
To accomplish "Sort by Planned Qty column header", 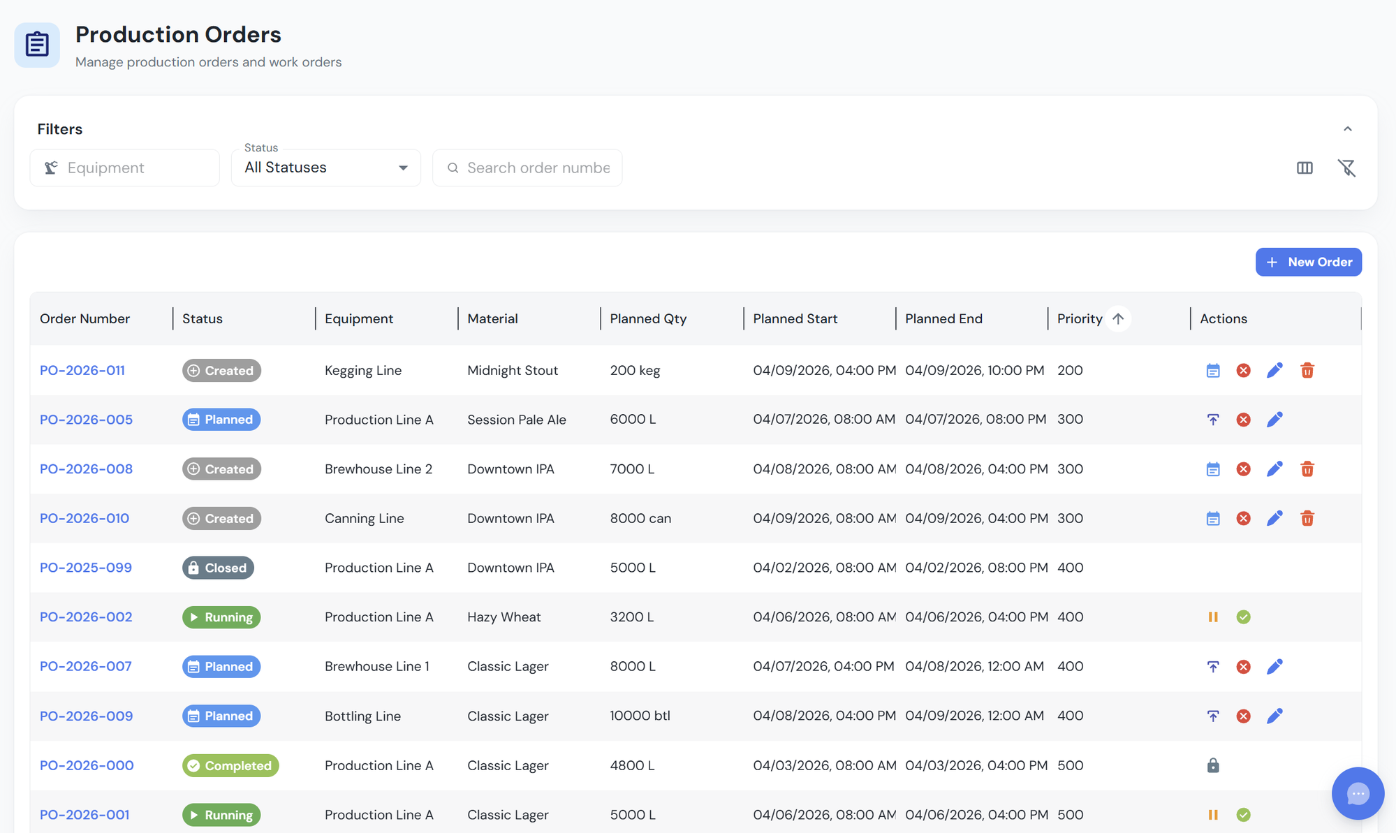I will pos(648,319).
